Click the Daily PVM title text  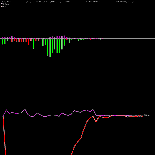6,2
